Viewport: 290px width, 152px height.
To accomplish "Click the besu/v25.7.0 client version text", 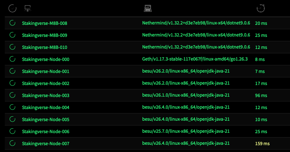I will click(x=186, y=131).
